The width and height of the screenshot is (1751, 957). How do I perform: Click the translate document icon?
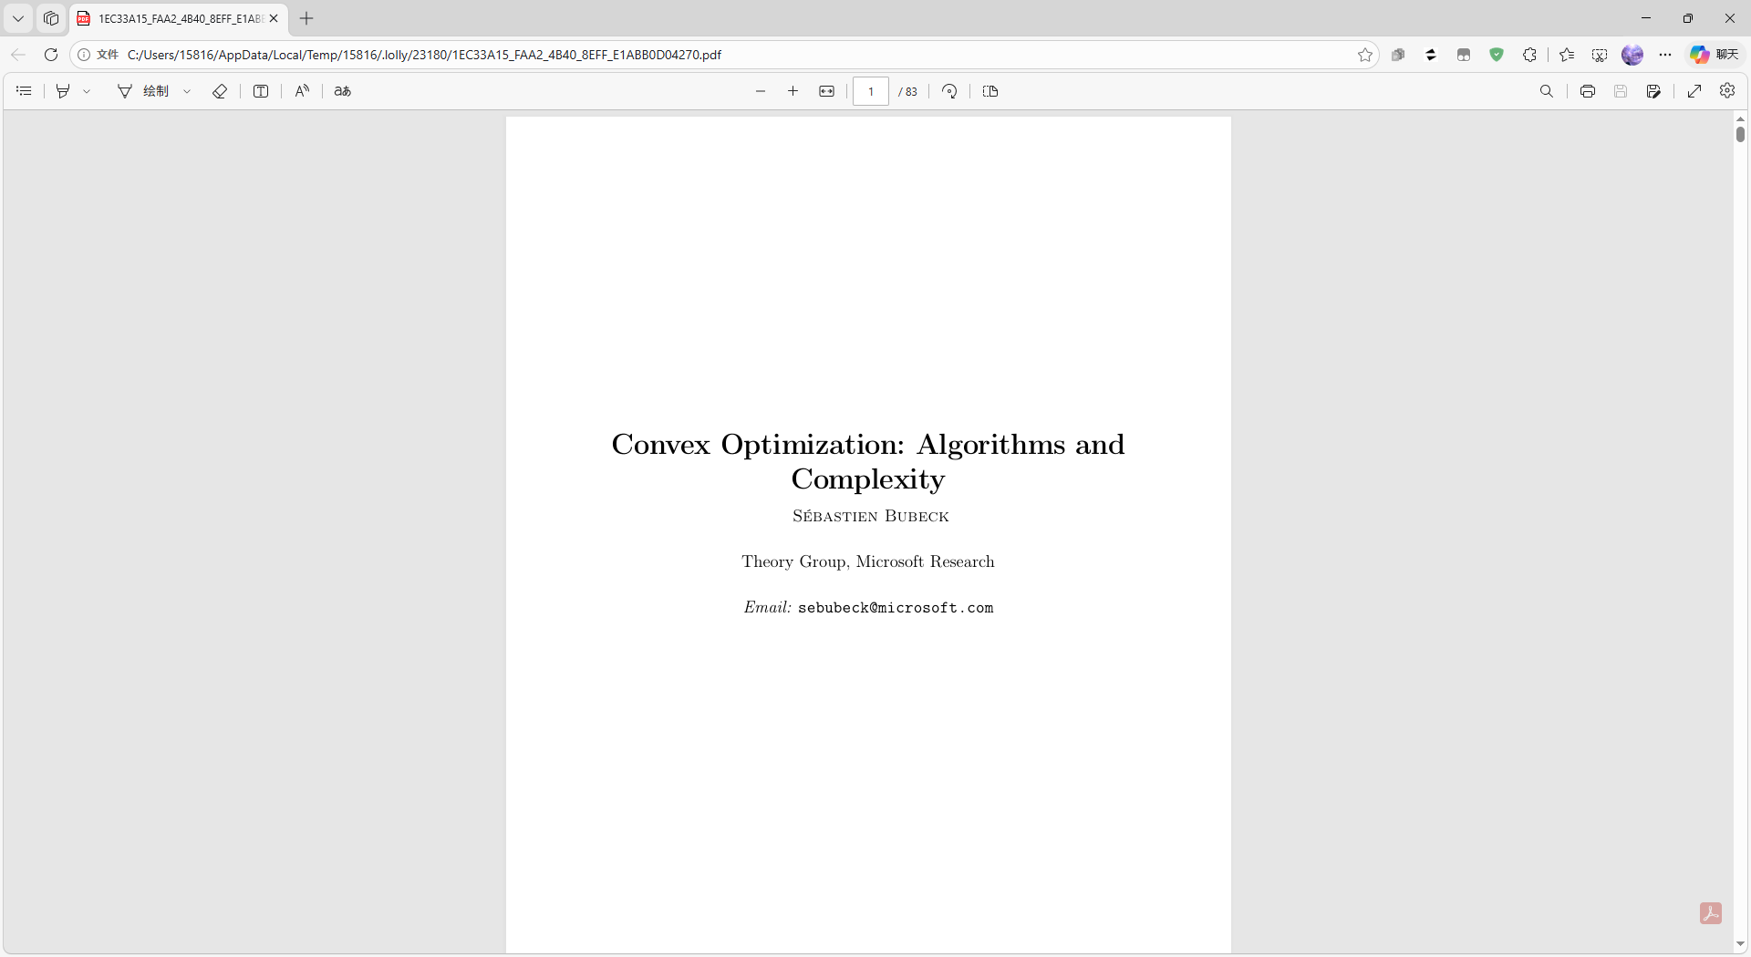click(343, 91)
